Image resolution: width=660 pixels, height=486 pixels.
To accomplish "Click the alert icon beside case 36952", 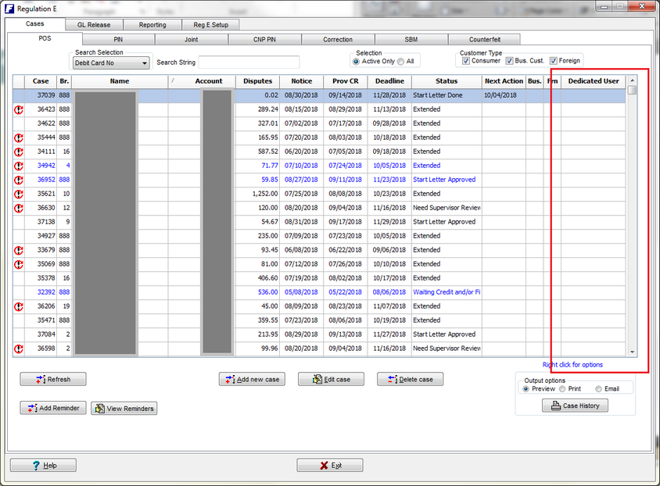I will pyautogui.click(x=19, y=180).
